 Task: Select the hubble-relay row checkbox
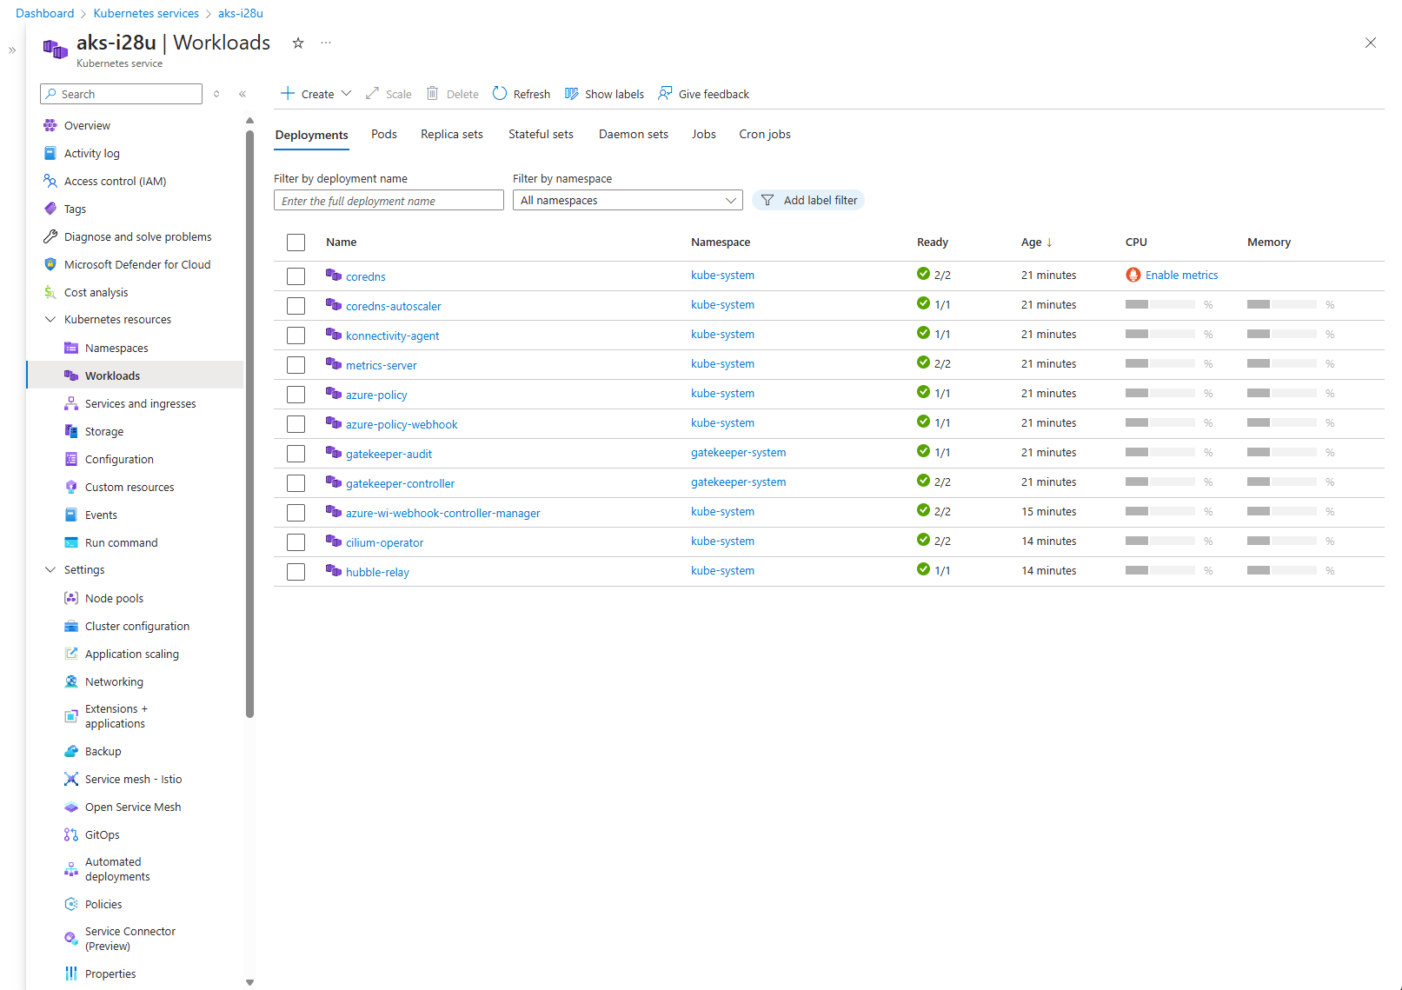pyautogui.click(x=296, y=572)
